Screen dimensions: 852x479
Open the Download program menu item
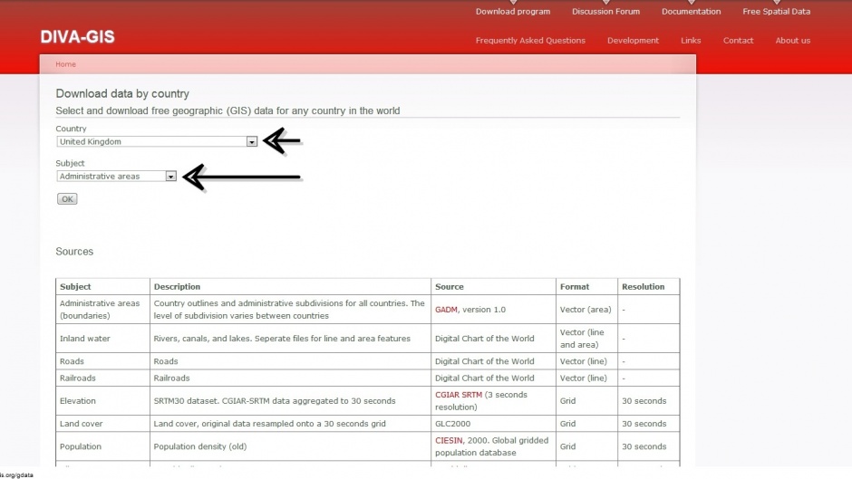513,12
